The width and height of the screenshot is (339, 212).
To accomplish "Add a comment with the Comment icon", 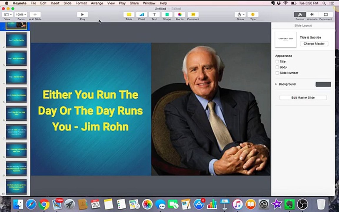I will 193,14.
